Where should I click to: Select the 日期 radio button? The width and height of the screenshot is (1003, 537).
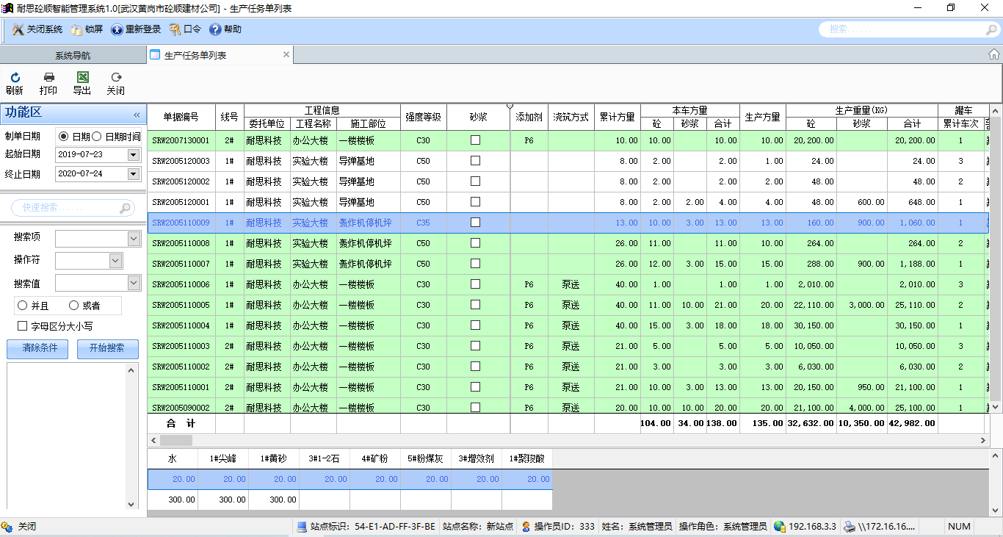click(x=64, y=137)
